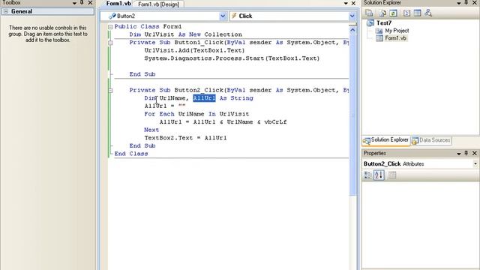Select Test7 project node
The image size is (480, 270).
click(384, 23)
